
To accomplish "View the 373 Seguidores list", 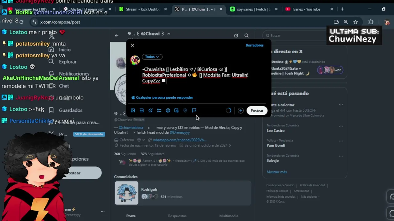I will pos(152,154).
